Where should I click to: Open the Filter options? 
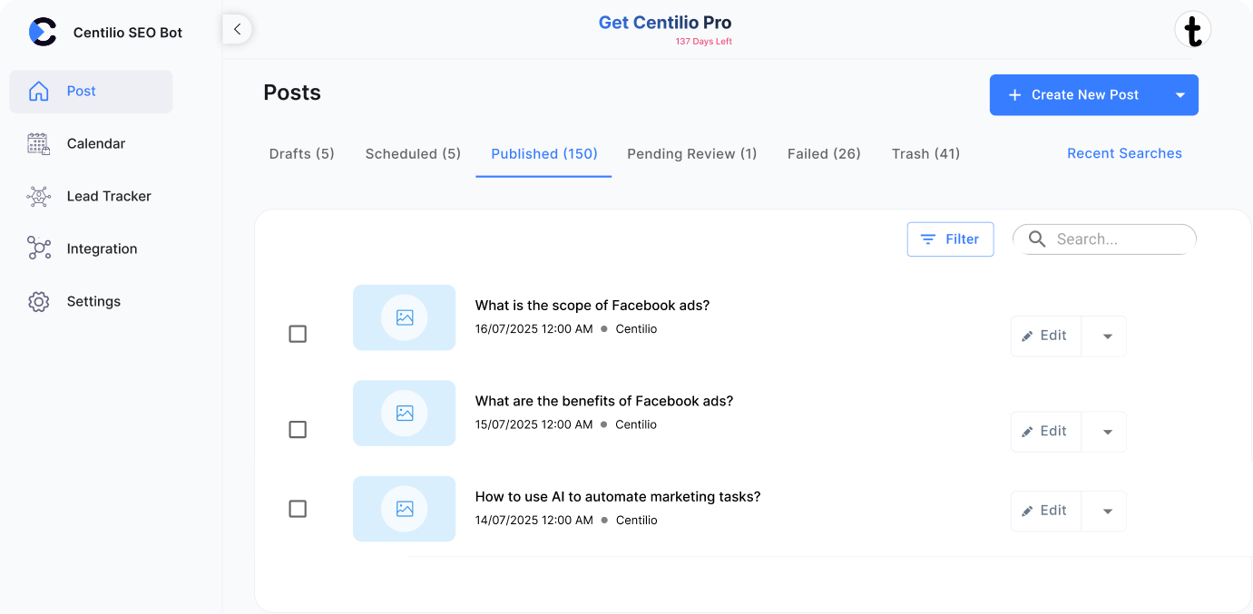click(950, 239)
